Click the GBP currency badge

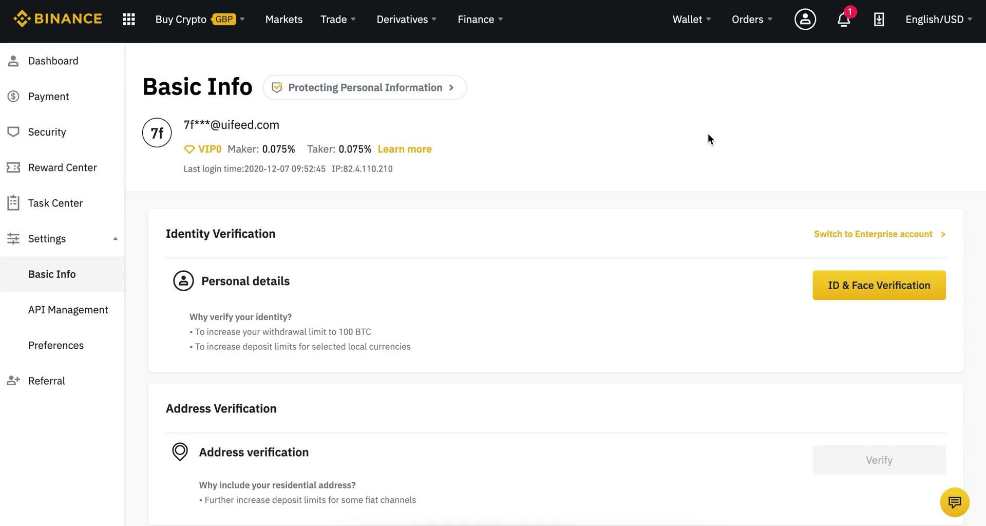tap(224, 19)
